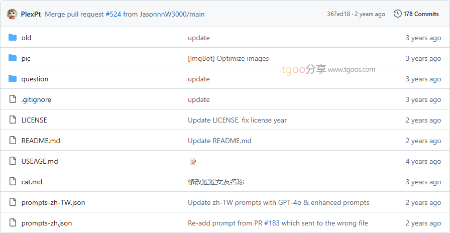The image size is (450, 233).
Task: Open PR #183 link in commit message
Action: tap(272, 223)
